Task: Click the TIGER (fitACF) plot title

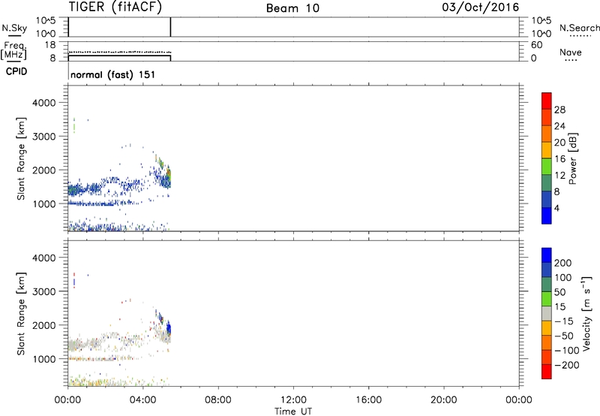Action: [x=115, y=7]
